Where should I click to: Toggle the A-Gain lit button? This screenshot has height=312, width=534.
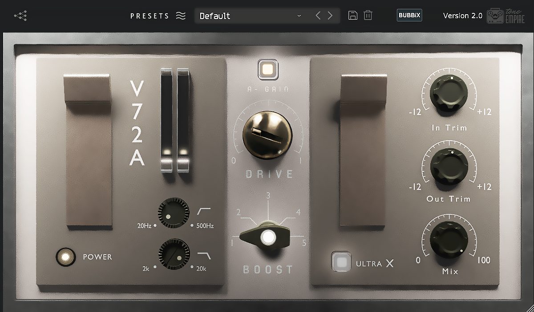(267, 70)
